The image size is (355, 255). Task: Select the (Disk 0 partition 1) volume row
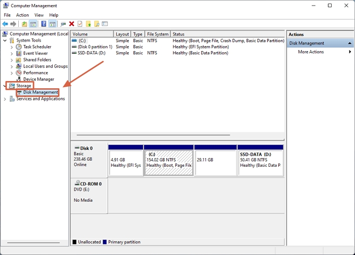pyautogui.click(x=177, y=47)
